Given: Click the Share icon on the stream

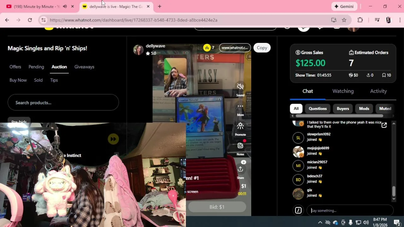Looking at the screenshot, I should tap(240, 169).
